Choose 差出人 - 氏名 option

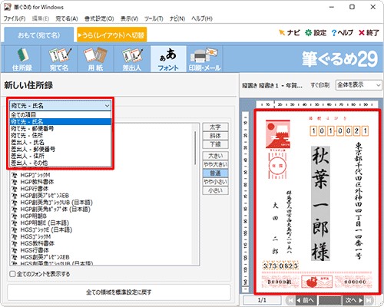(61, 142)
